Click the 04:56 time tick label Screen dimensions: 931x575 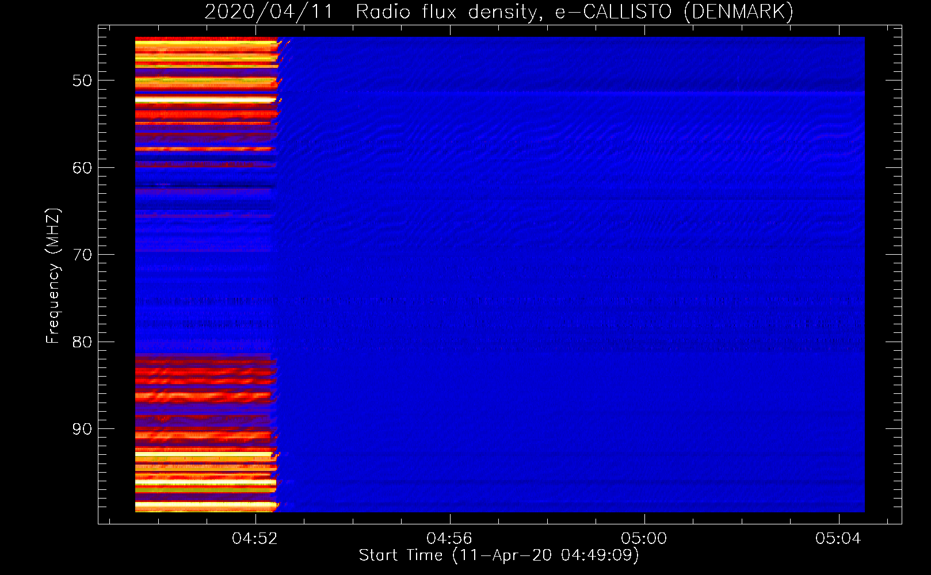tap(449, 538)
